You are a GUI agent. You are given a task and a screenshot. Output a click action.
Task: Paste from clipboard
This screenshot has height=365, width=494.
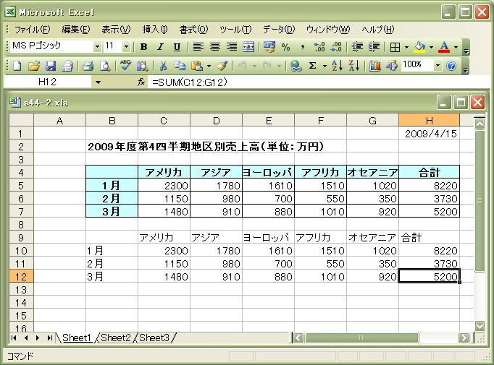coord(197,66)
